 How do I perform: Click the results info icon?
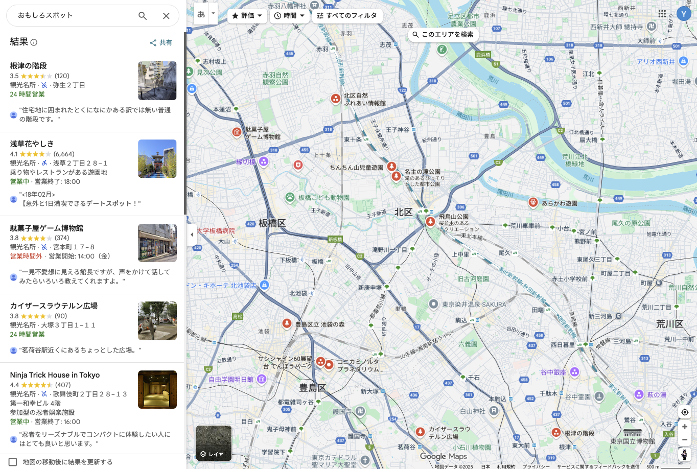tap(34, 42)
